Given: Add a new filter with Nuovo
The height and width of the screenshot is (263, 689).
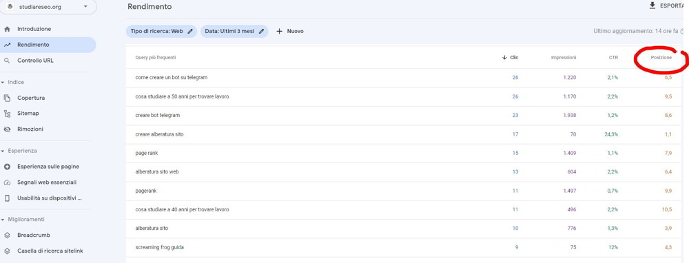Looking at the screenshot, I should (290, 31).
